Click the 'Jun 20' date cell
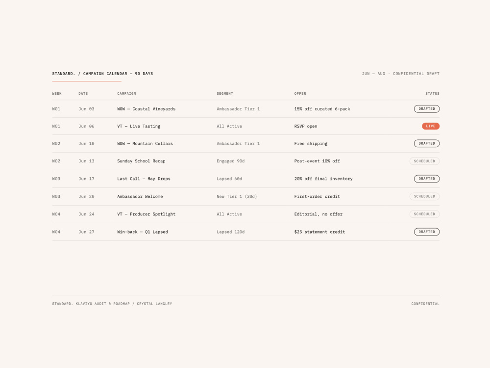The width and height of the screenshot is (490, 368). tap(86, 197)
